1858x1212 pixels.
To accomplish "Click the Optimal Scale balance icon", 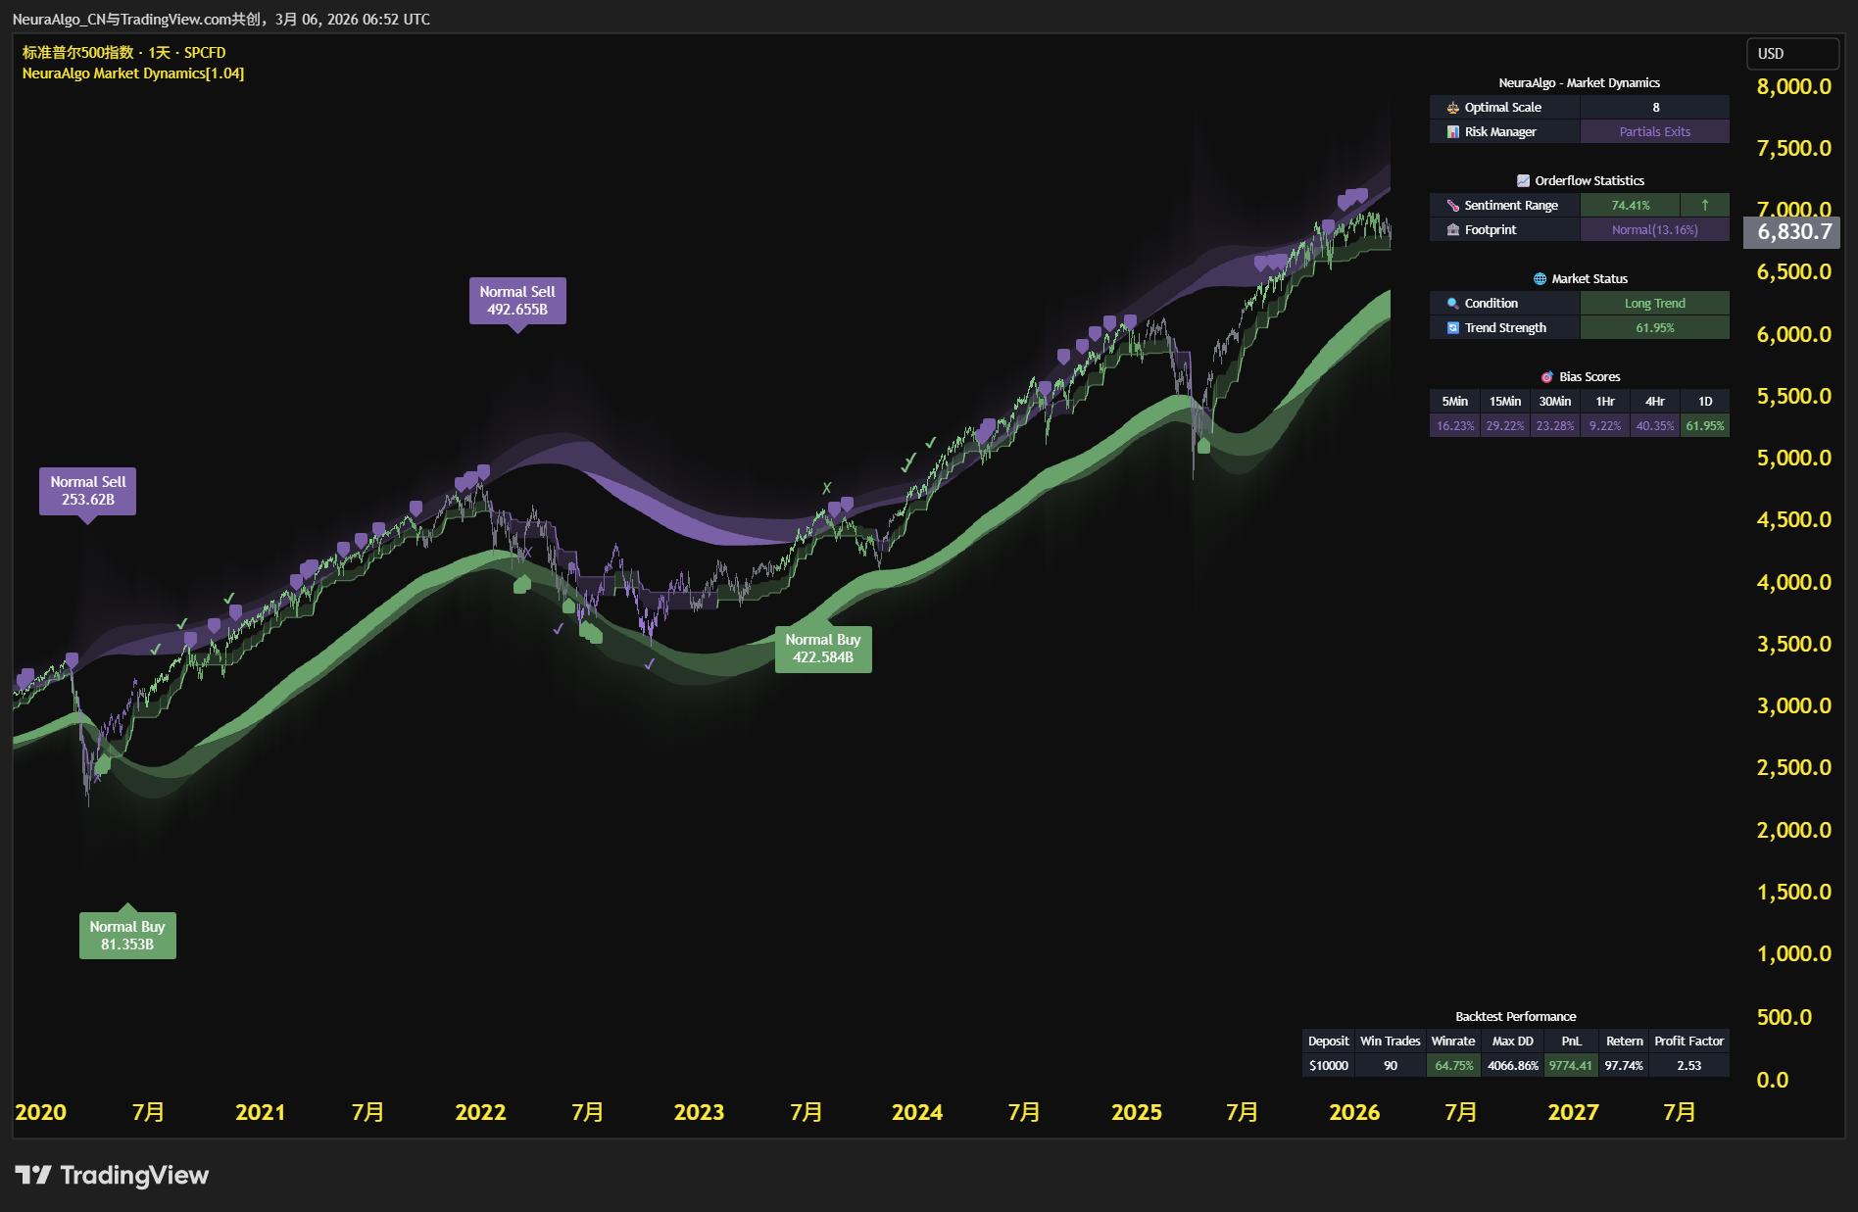I will pos(1453,108).
